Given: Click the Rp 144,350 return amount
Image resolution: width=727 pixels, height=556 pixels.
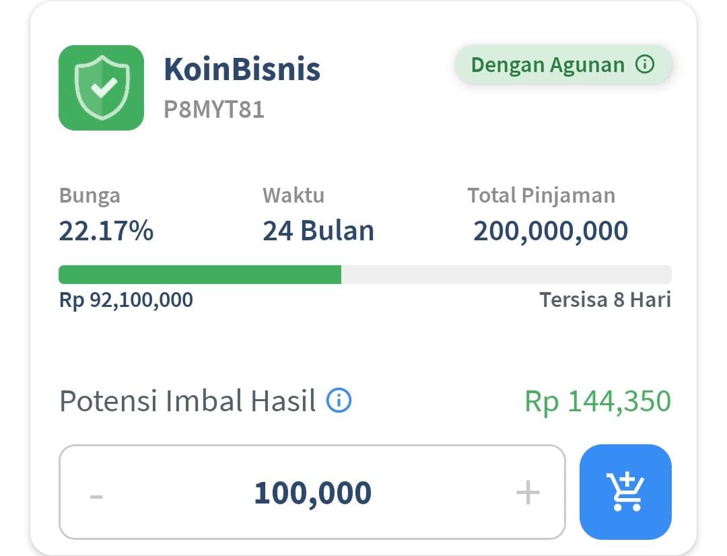Looking at the screenshot, I should pos(598,401).
